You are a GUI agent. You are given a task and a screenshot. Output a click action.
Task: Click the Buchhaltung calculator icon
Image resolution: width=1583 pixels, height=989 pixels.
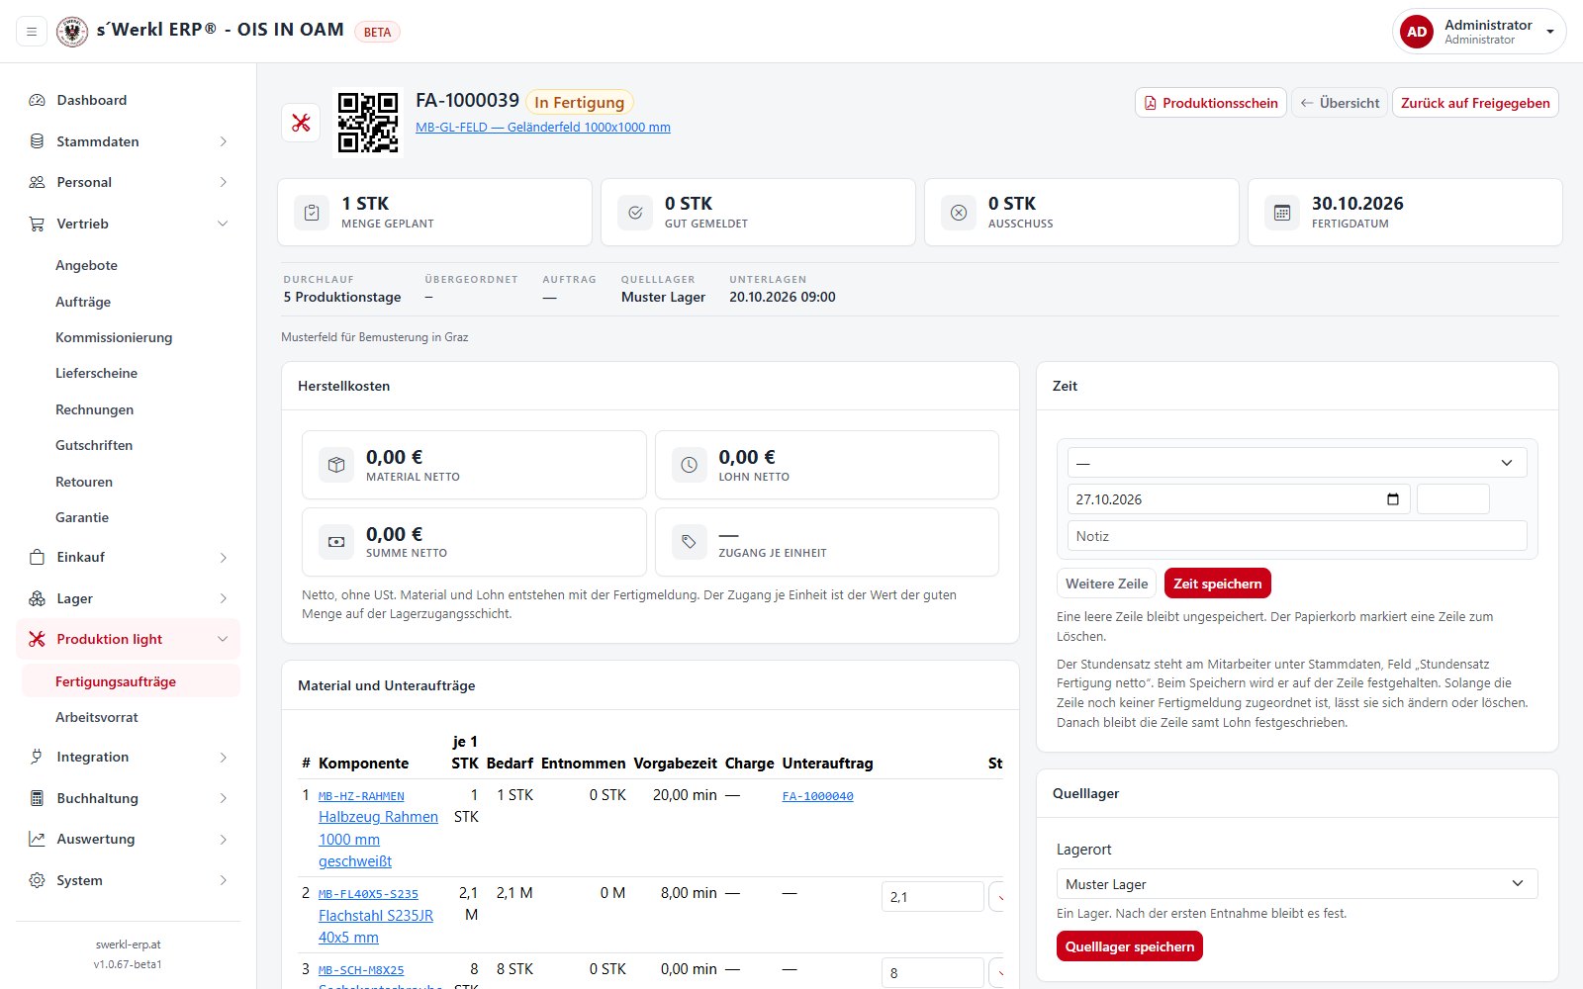[x=37, y=798]
